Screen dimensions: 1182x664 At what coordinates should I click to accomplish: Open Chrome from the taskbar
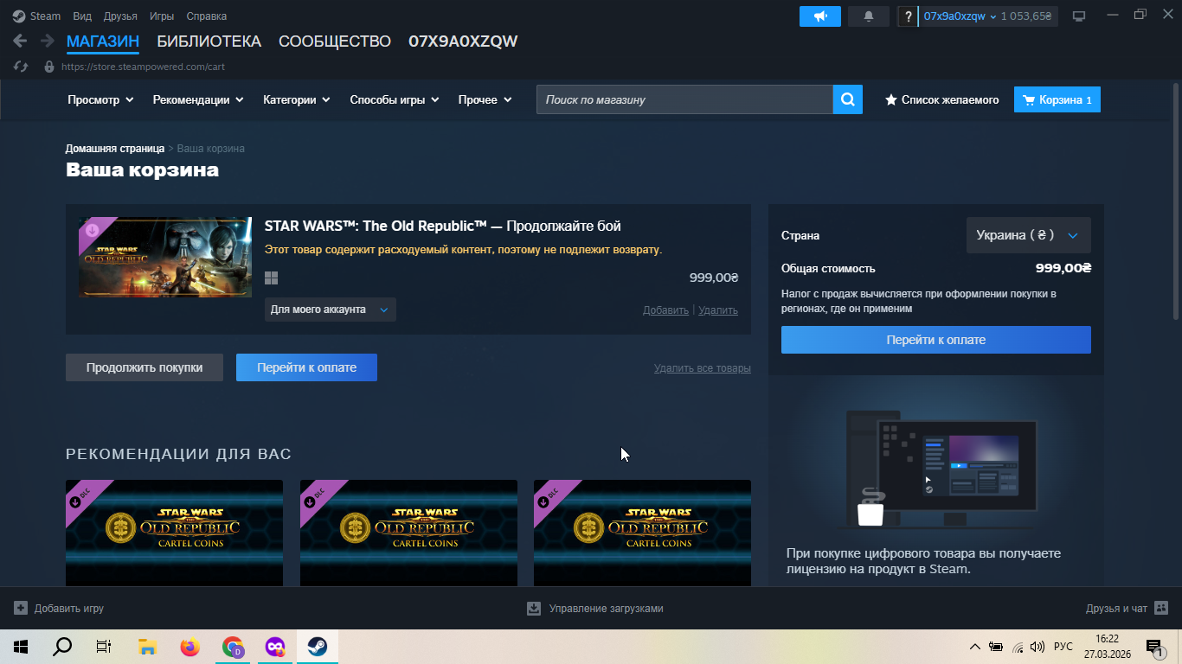coord(233,647)
